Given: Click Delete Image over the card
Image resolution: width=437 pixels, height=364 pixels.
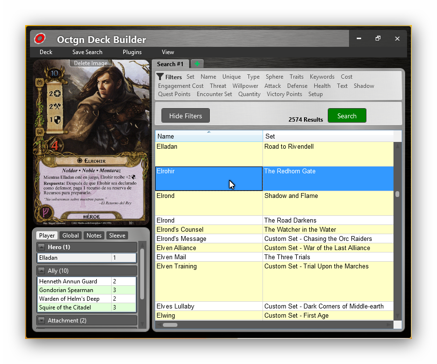Looking at the screenshot, I should point(90,63).
